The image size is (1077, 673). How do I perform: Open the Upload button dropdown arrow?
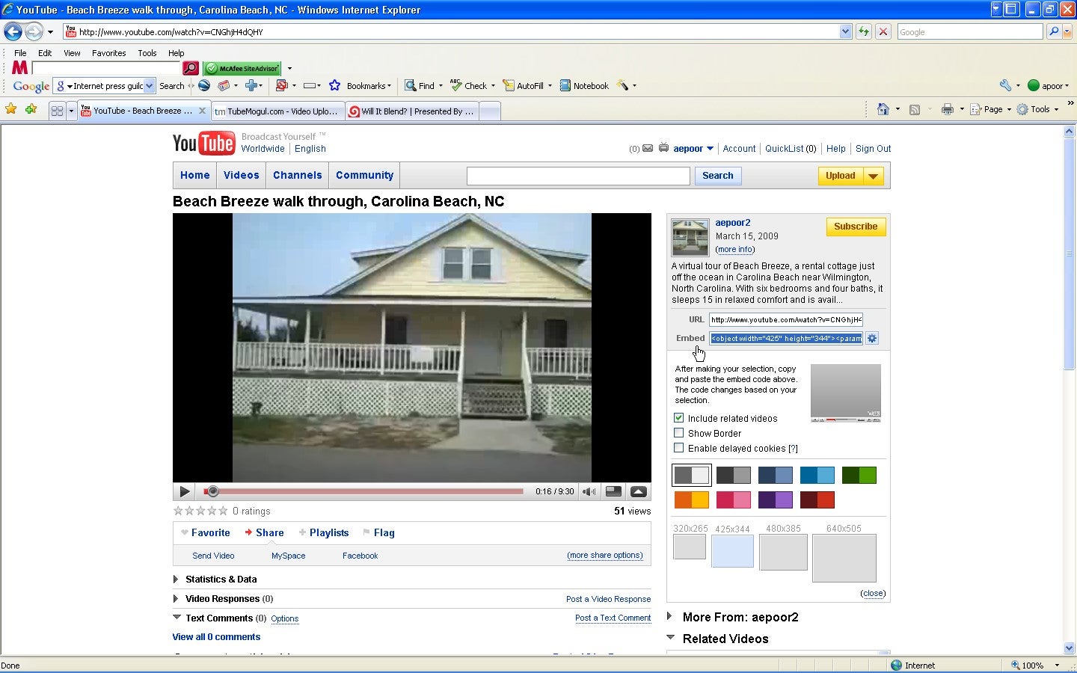[x=873, y=176]
